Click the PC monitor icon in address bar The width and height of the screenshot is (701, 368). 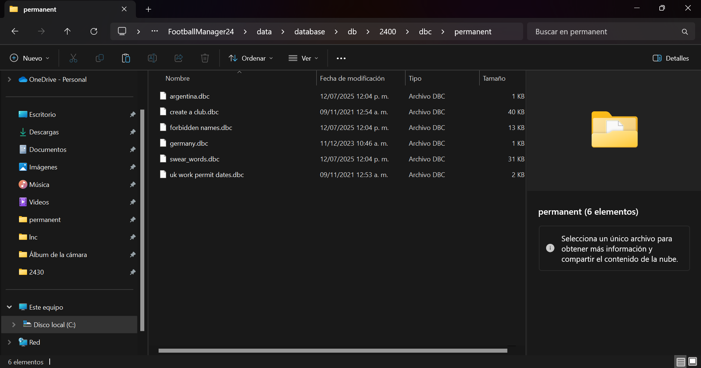(x=122, y=31)
